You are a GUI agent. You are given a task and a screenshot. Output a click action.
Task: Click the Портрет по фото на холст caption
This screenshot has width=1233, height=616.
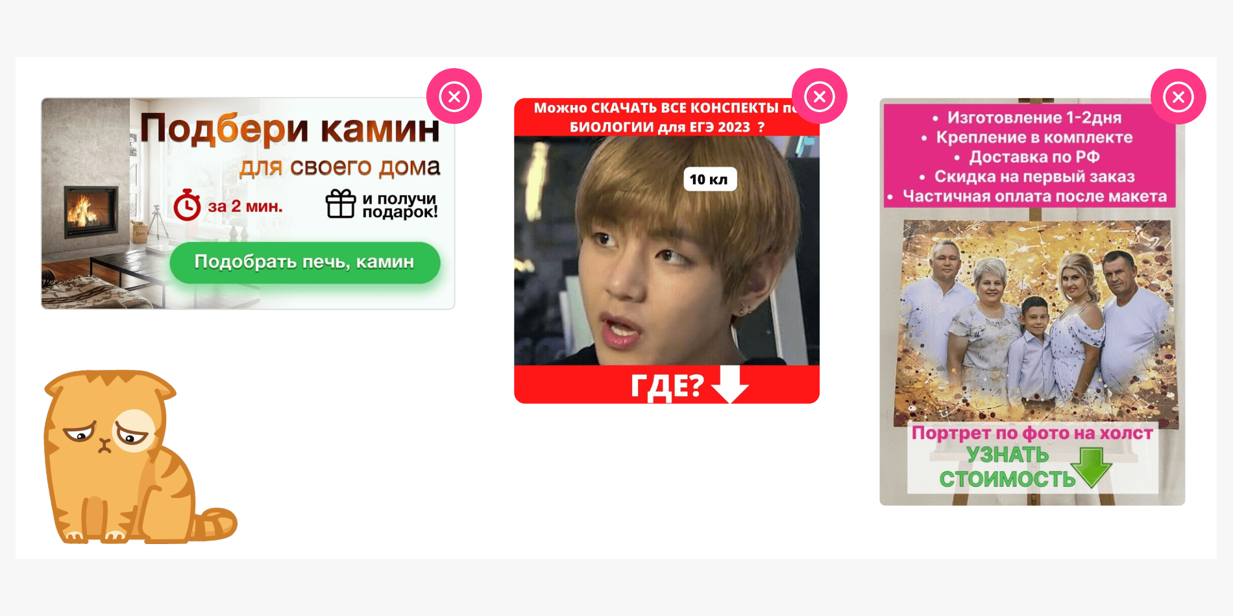pos(1032,432)
